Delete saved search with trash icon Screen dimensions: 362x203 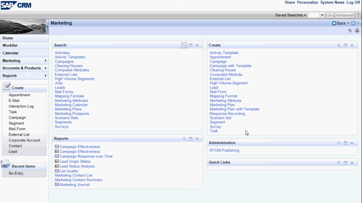coord(358,15)
